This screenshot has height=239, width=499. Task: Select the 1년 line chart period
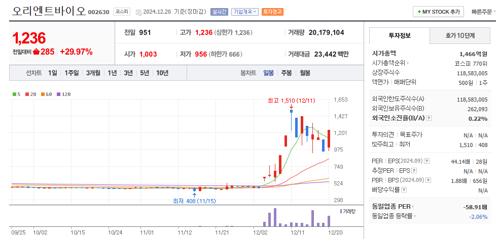[112, 73]
